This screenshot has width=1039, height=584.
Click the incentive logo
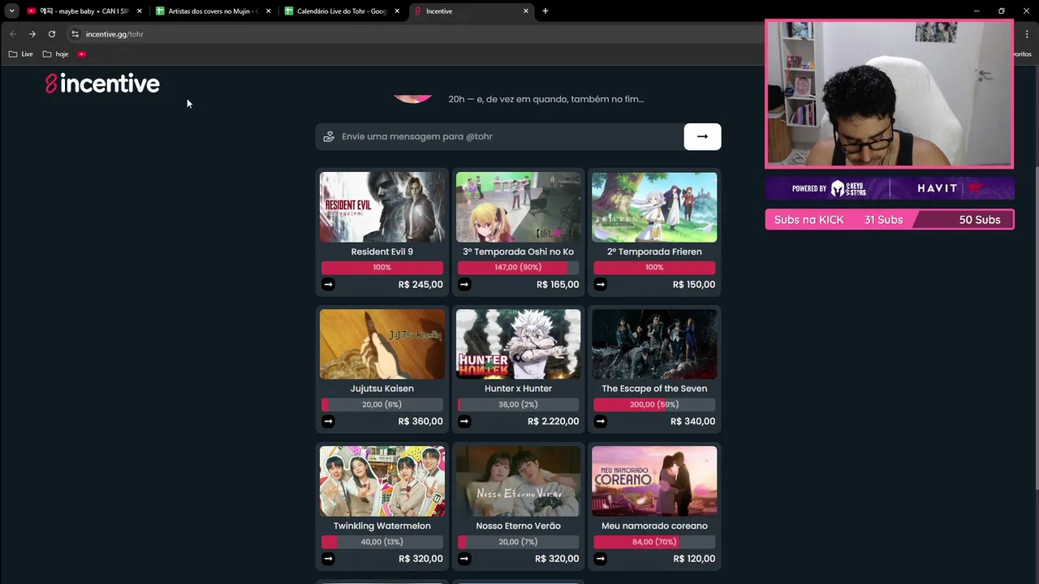(102, 84)
